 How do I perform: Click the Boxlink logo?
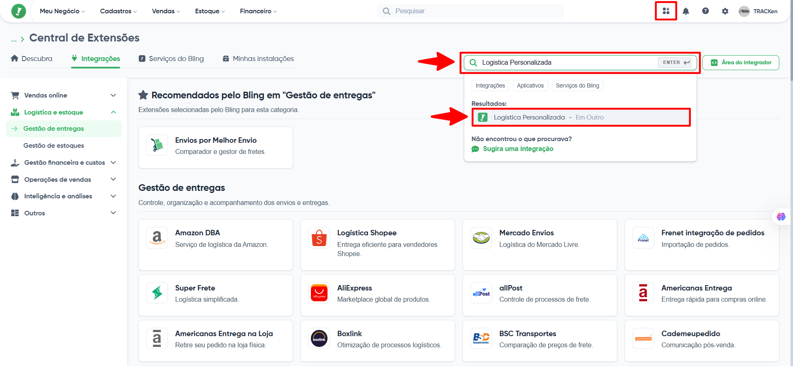click(319, 339)
